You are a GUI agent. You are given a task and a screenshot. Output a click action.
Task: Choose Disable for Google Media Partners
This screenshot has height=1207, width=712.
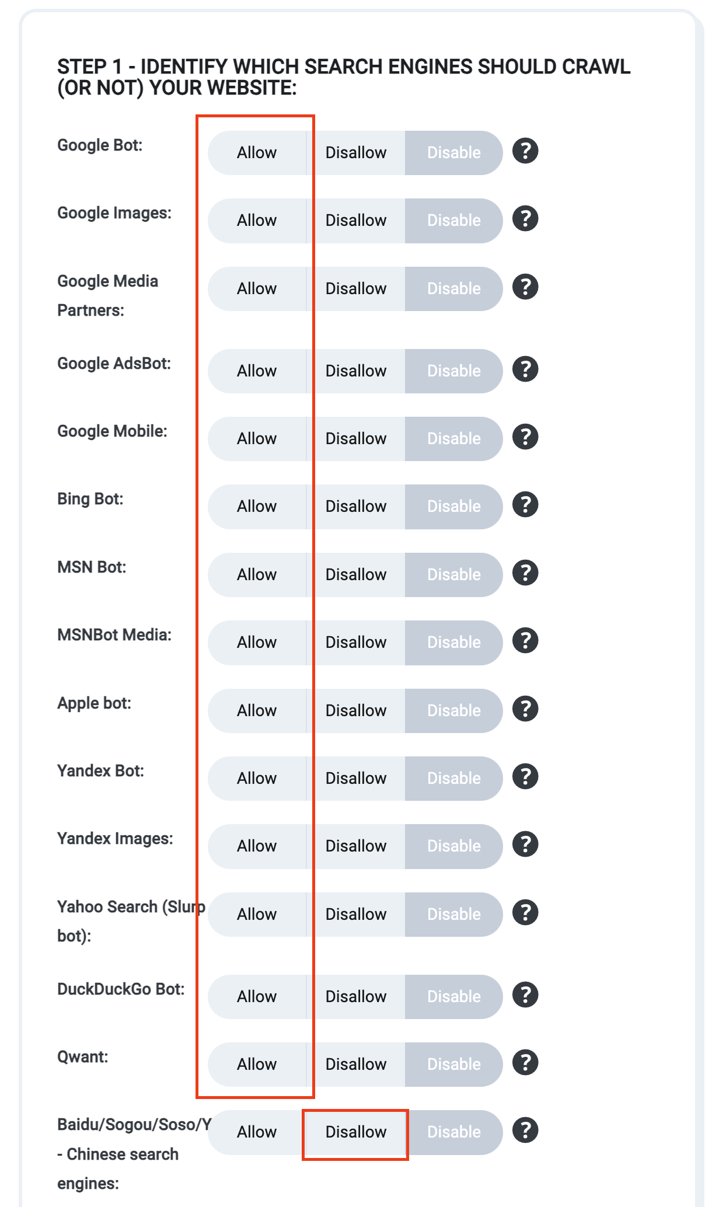[454, 289]
